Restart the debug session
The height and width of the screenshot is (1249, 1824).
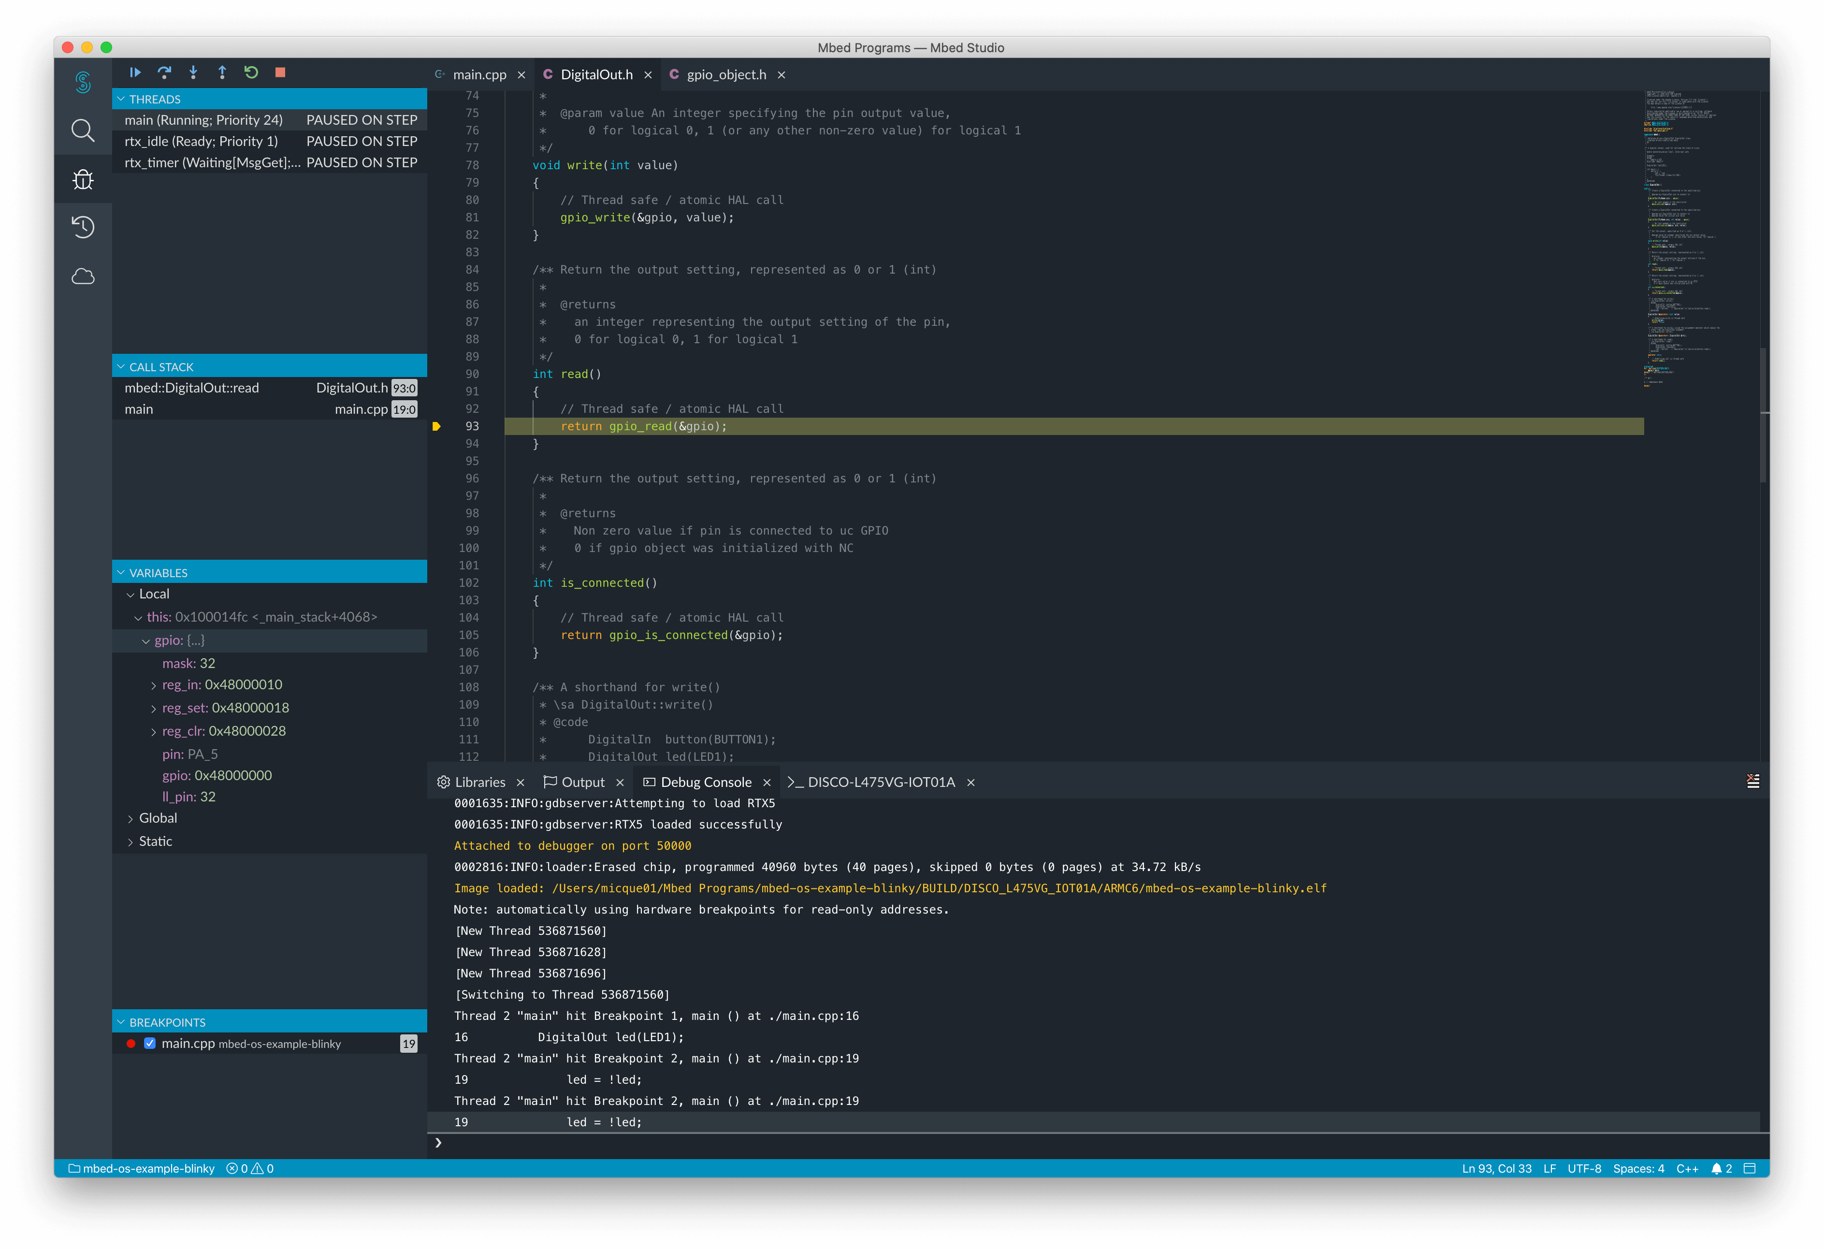251,72
